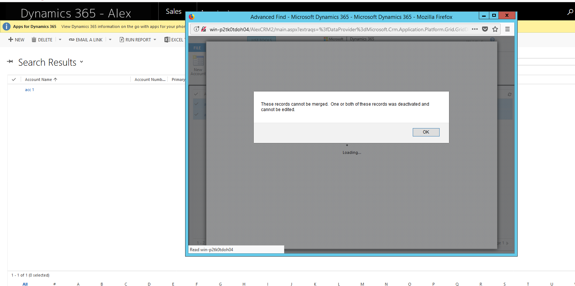
Task: Expand the Search Results view selector chevron
Action: [81, 62]
